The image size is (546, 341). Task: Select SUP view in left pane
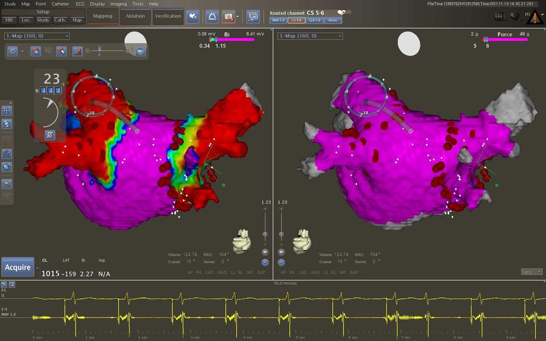coord(261,272)
